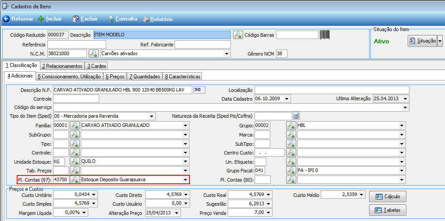
Task: Click help icon beside Natureza da Receita
Action: coord(296,116)
